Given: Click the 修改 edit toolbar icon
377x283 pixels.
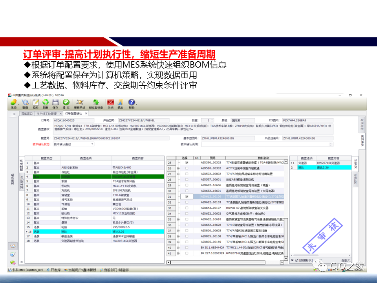Looking at the screenshot, I should point(36,103).
